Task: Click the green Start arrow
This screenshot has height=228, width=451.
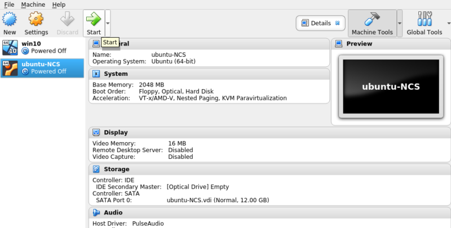Action: tap(94, 19)
